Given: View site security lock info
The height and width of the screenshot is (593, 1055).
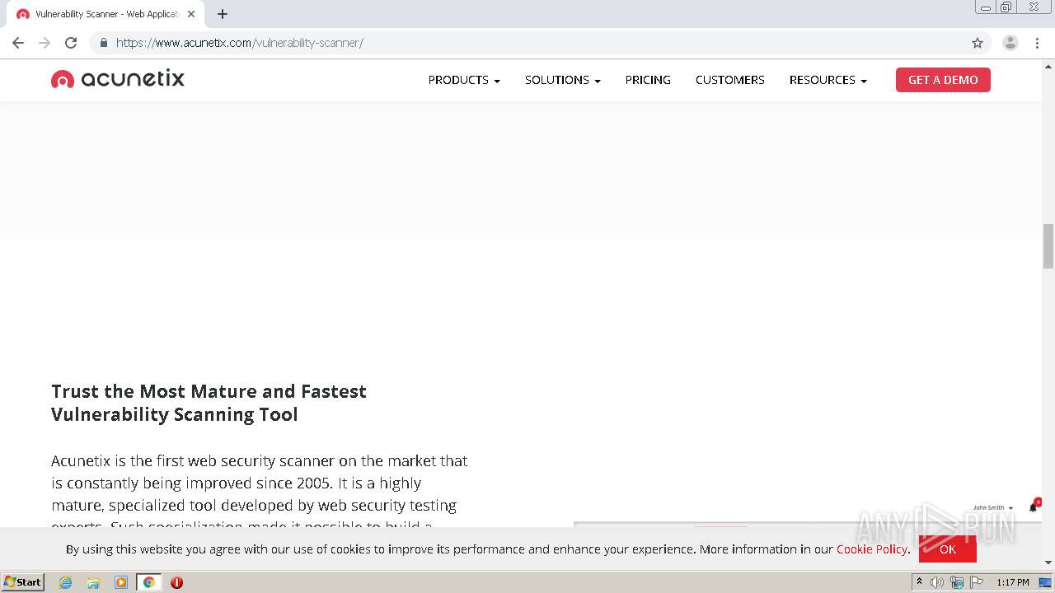Looking at the screenshot, I should pyautogui.click(x=104, y=43).
